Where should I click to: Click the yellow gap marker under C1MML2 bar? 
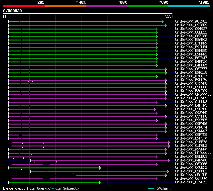pos(73,173)
